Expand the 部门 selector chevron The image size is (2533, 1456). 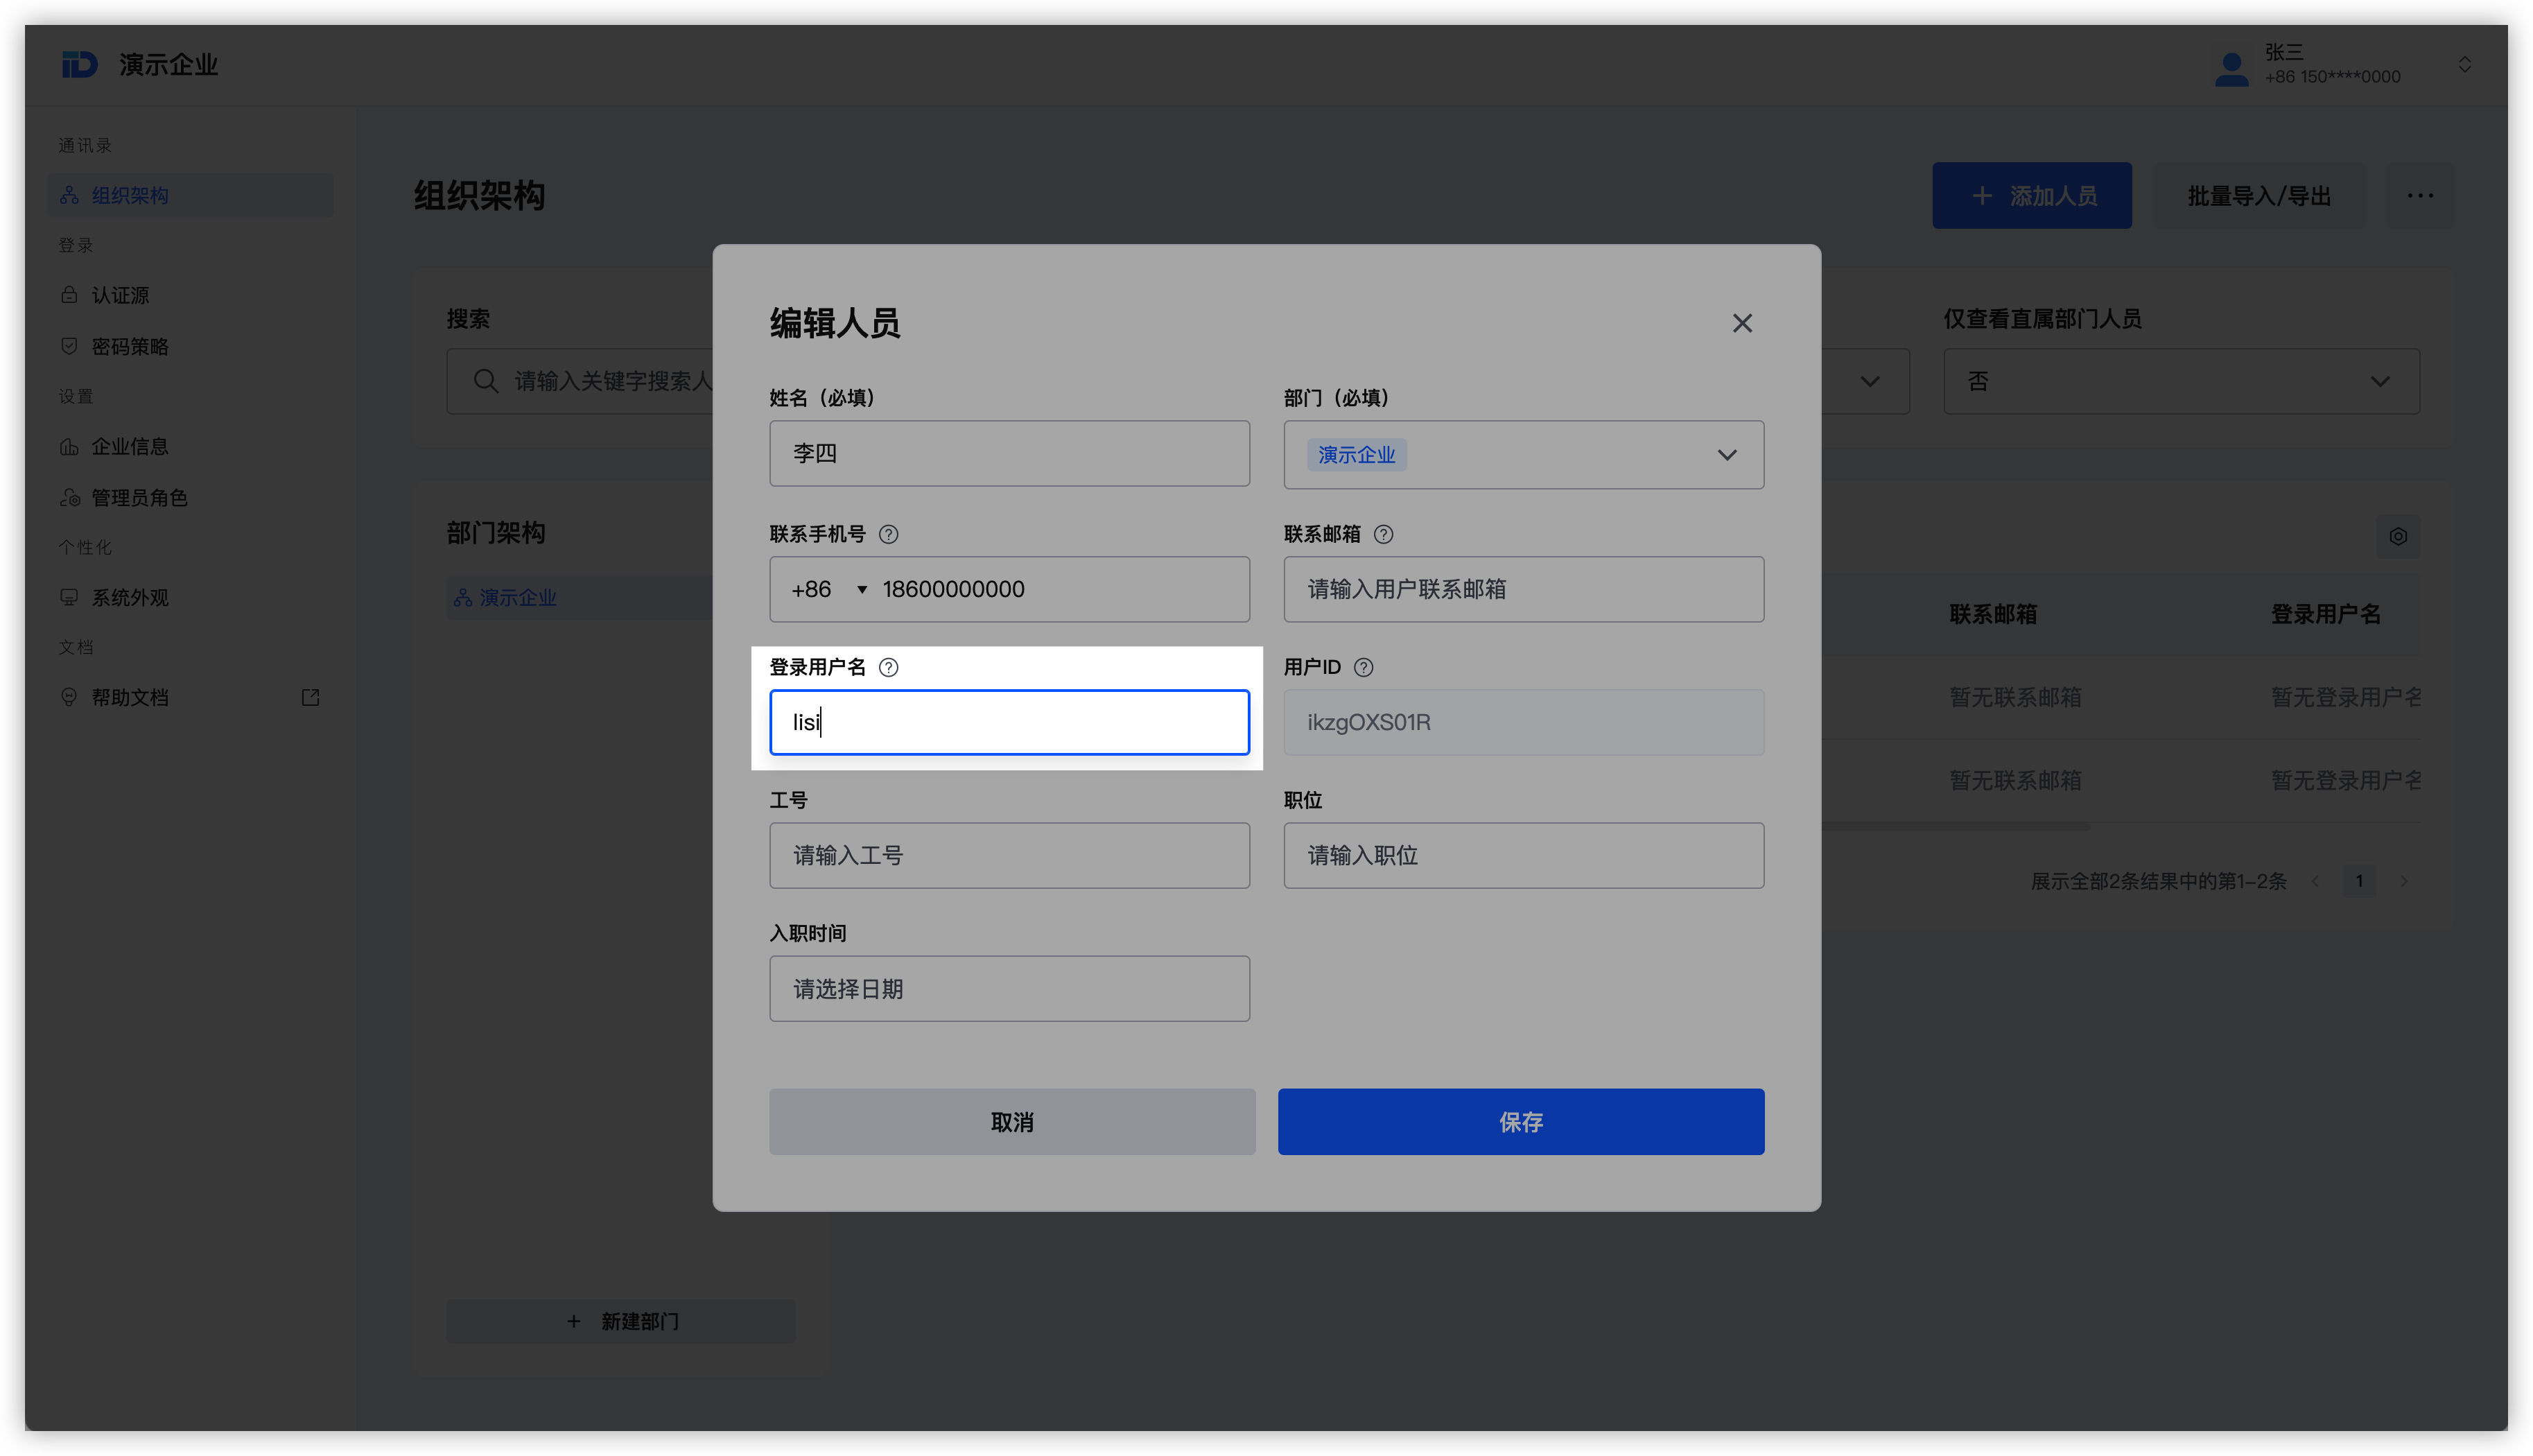coord(1726,455)
